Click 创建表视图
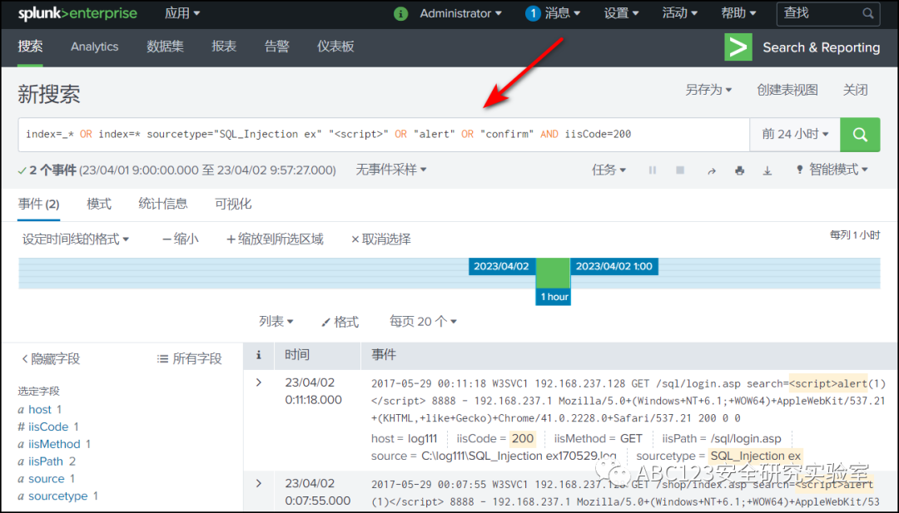 pos(787,90)
